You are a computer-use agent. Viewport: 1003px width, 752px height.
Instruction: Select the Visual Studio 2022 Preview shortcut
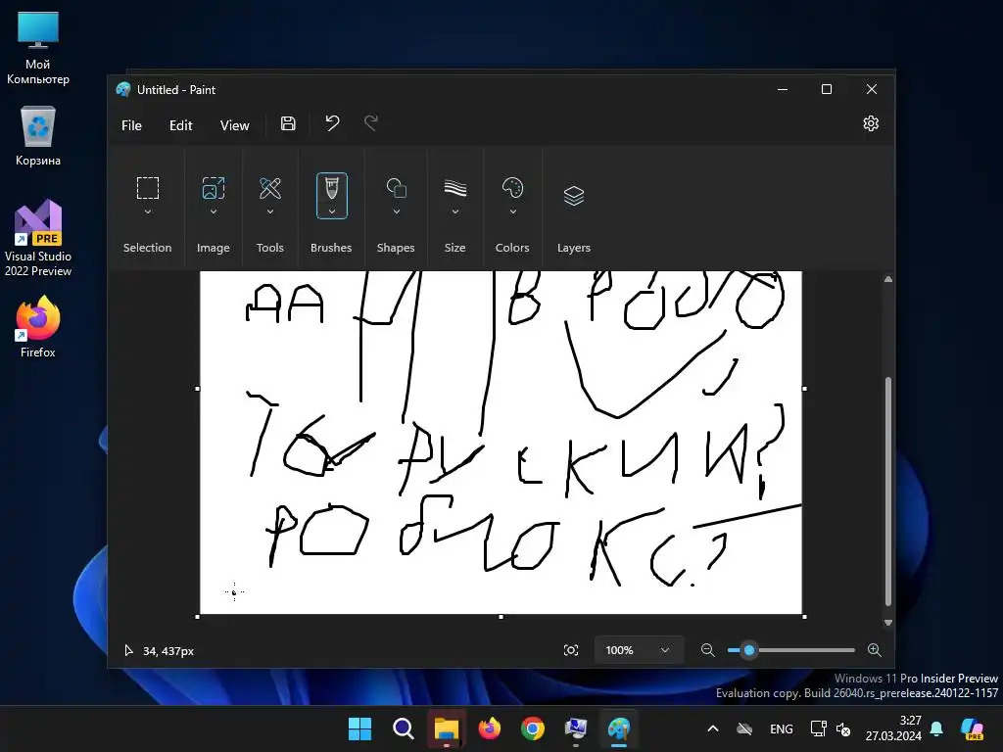click(38, 238)
